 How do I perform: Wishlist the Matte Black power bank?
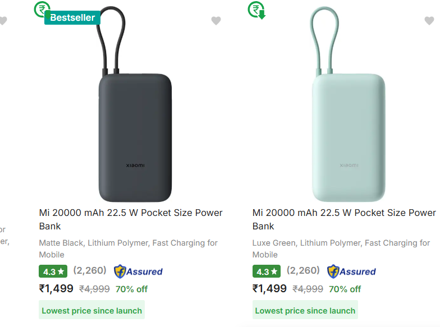click(216, 21)
